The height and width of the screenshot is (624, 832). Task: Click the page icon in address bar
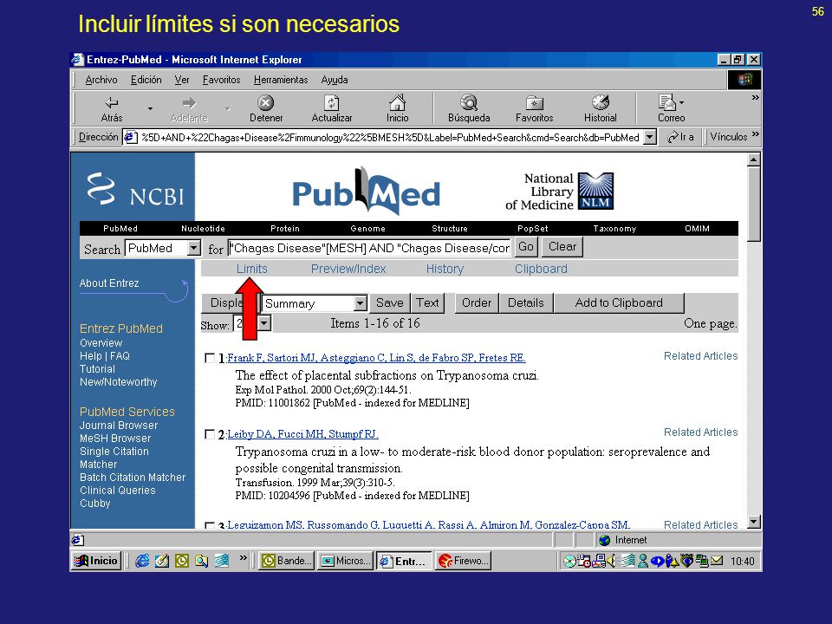[x=130, y=138]
